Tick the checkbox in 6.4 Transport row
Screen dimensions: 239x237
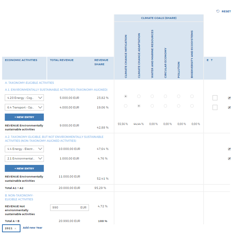[215, 107]
